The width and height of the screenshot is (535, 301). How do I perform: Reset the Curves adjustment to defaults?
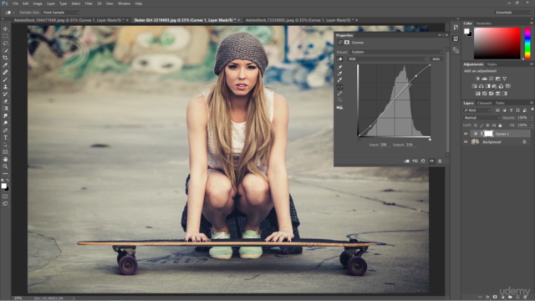coord(423,161)
